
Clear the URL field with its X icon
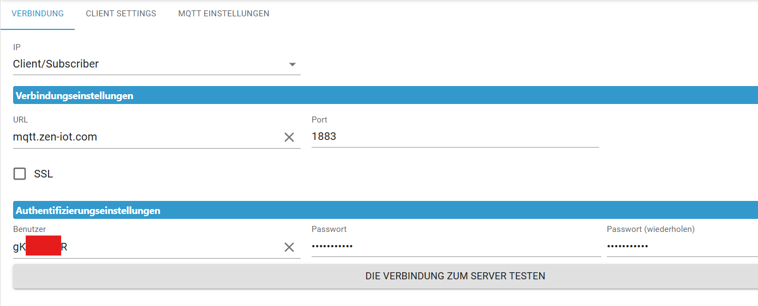[x=289, y=137]
